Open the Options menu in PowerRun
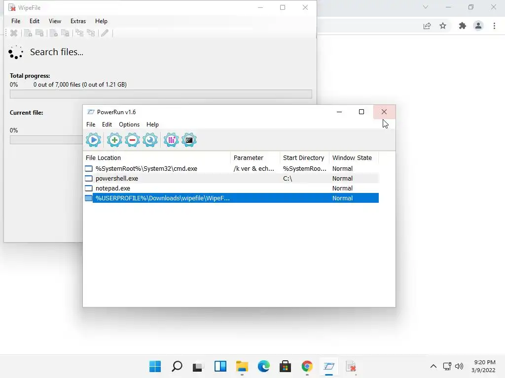Image resolution: width=505 pixels, height=378 pixels. [129, 125]
